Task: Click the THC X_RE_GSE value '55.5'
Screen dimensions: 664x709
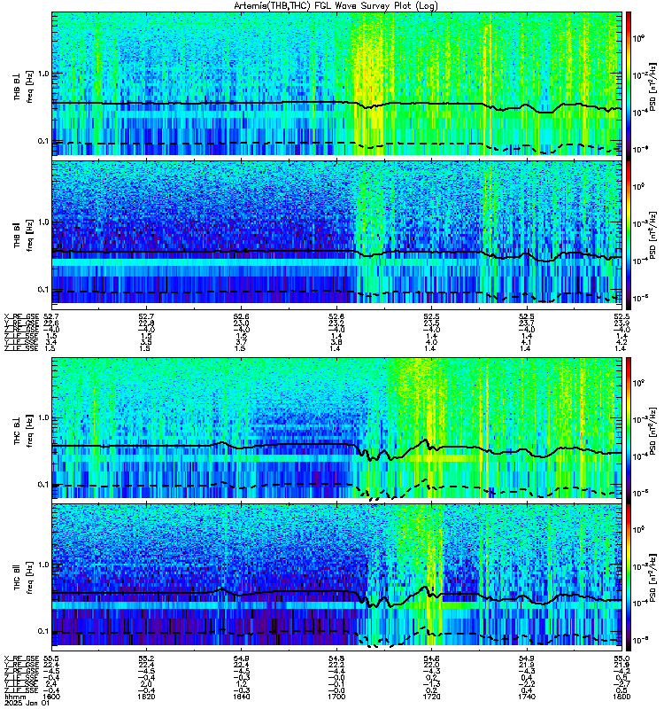Action: [51, 658]
